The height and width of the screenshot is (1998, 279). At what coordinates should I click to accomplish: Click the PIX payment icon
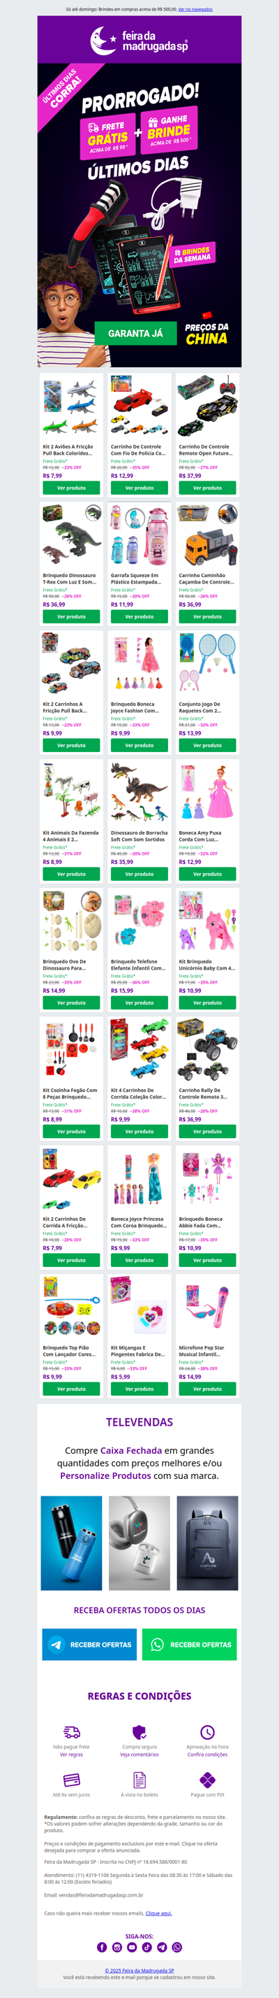click(x=207, y=1779)
